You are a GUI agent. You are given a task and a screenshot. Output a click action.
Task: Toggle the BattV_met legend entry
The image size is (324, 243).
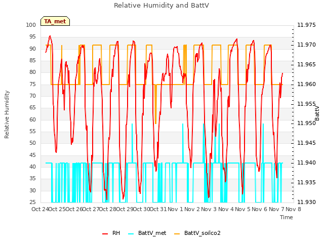click(147, 233)
